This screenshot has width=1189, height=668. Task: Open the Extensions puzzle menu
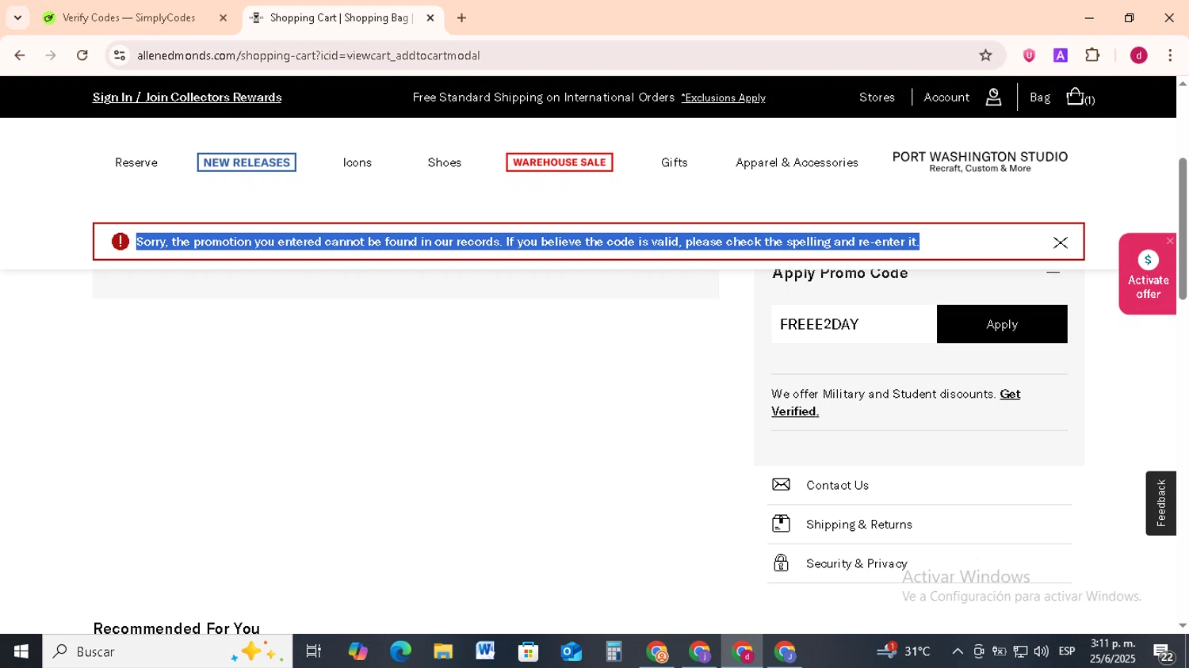pyautogui.click(x=1092, y=55)
